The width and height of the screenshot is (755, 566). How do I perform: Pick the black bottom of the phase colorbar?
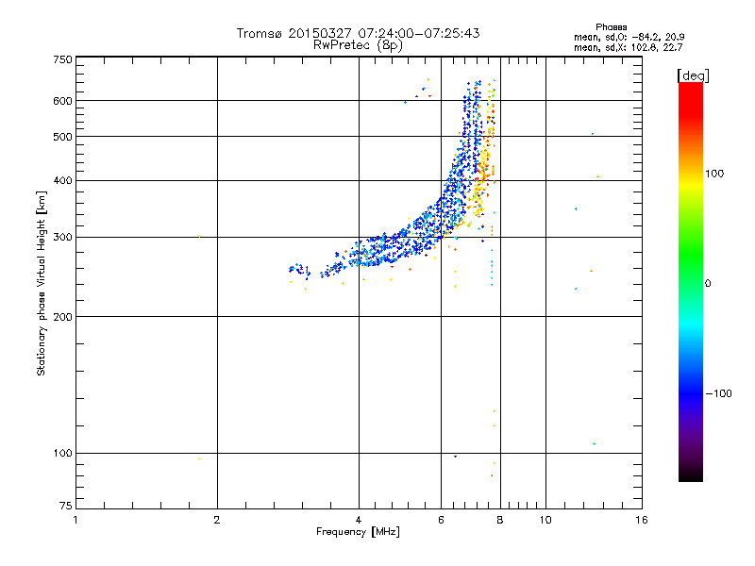[691, 474]
